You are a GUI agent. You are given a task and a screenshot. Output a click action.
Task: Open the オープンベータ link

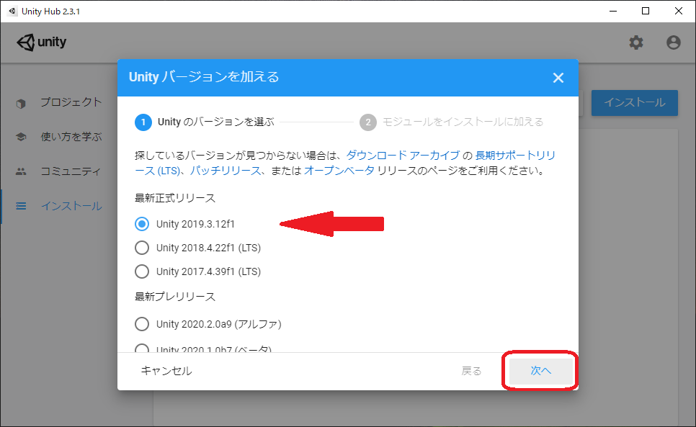tap(339, 171)
